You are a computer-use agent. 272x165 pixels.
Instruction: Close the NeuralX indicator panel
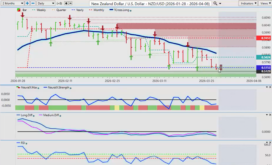270,87
